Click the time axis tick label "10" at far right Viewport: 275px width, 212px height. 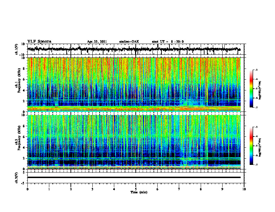pos(244,189)
